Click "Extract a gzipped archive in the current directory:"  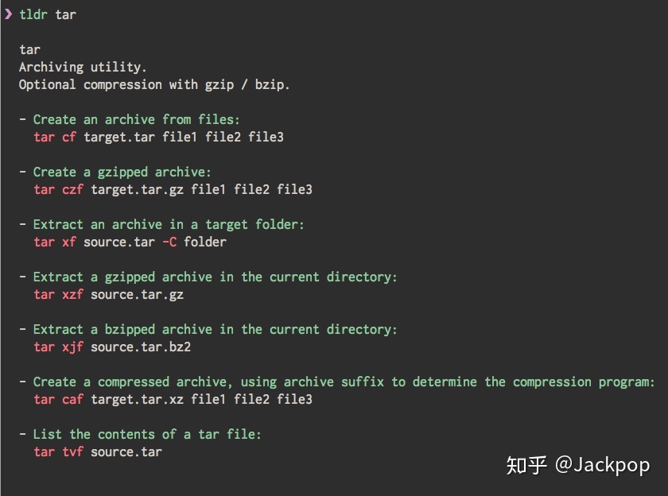(215, 277)
